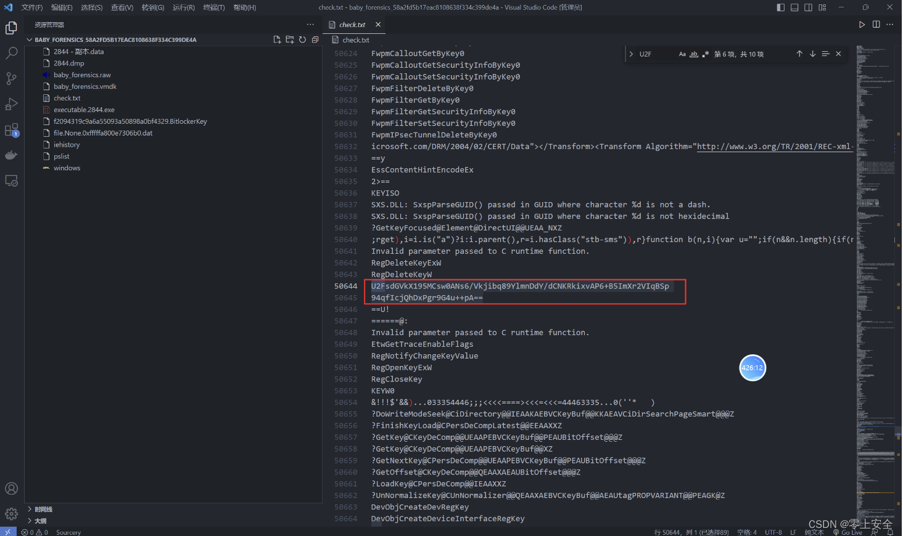Open the Docker view in activity bar
Viewport: 903px width, 536px height.
point(11,155)
